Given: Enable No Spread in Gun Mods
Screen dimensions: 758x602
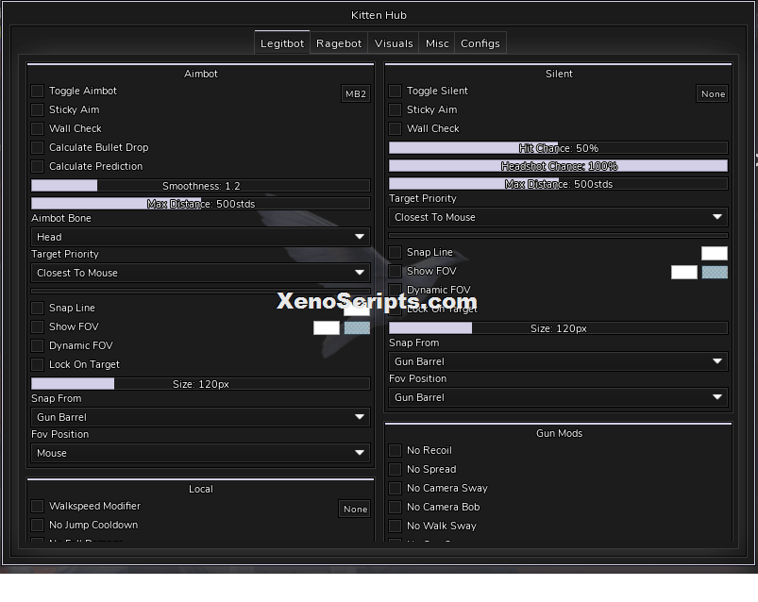Looking at the screenshot, I should click(395, 469).
